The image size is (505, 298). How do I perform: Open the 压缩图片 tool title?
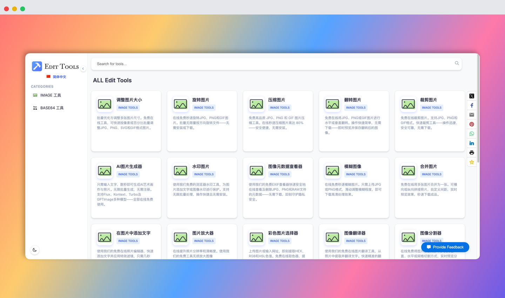277,100
